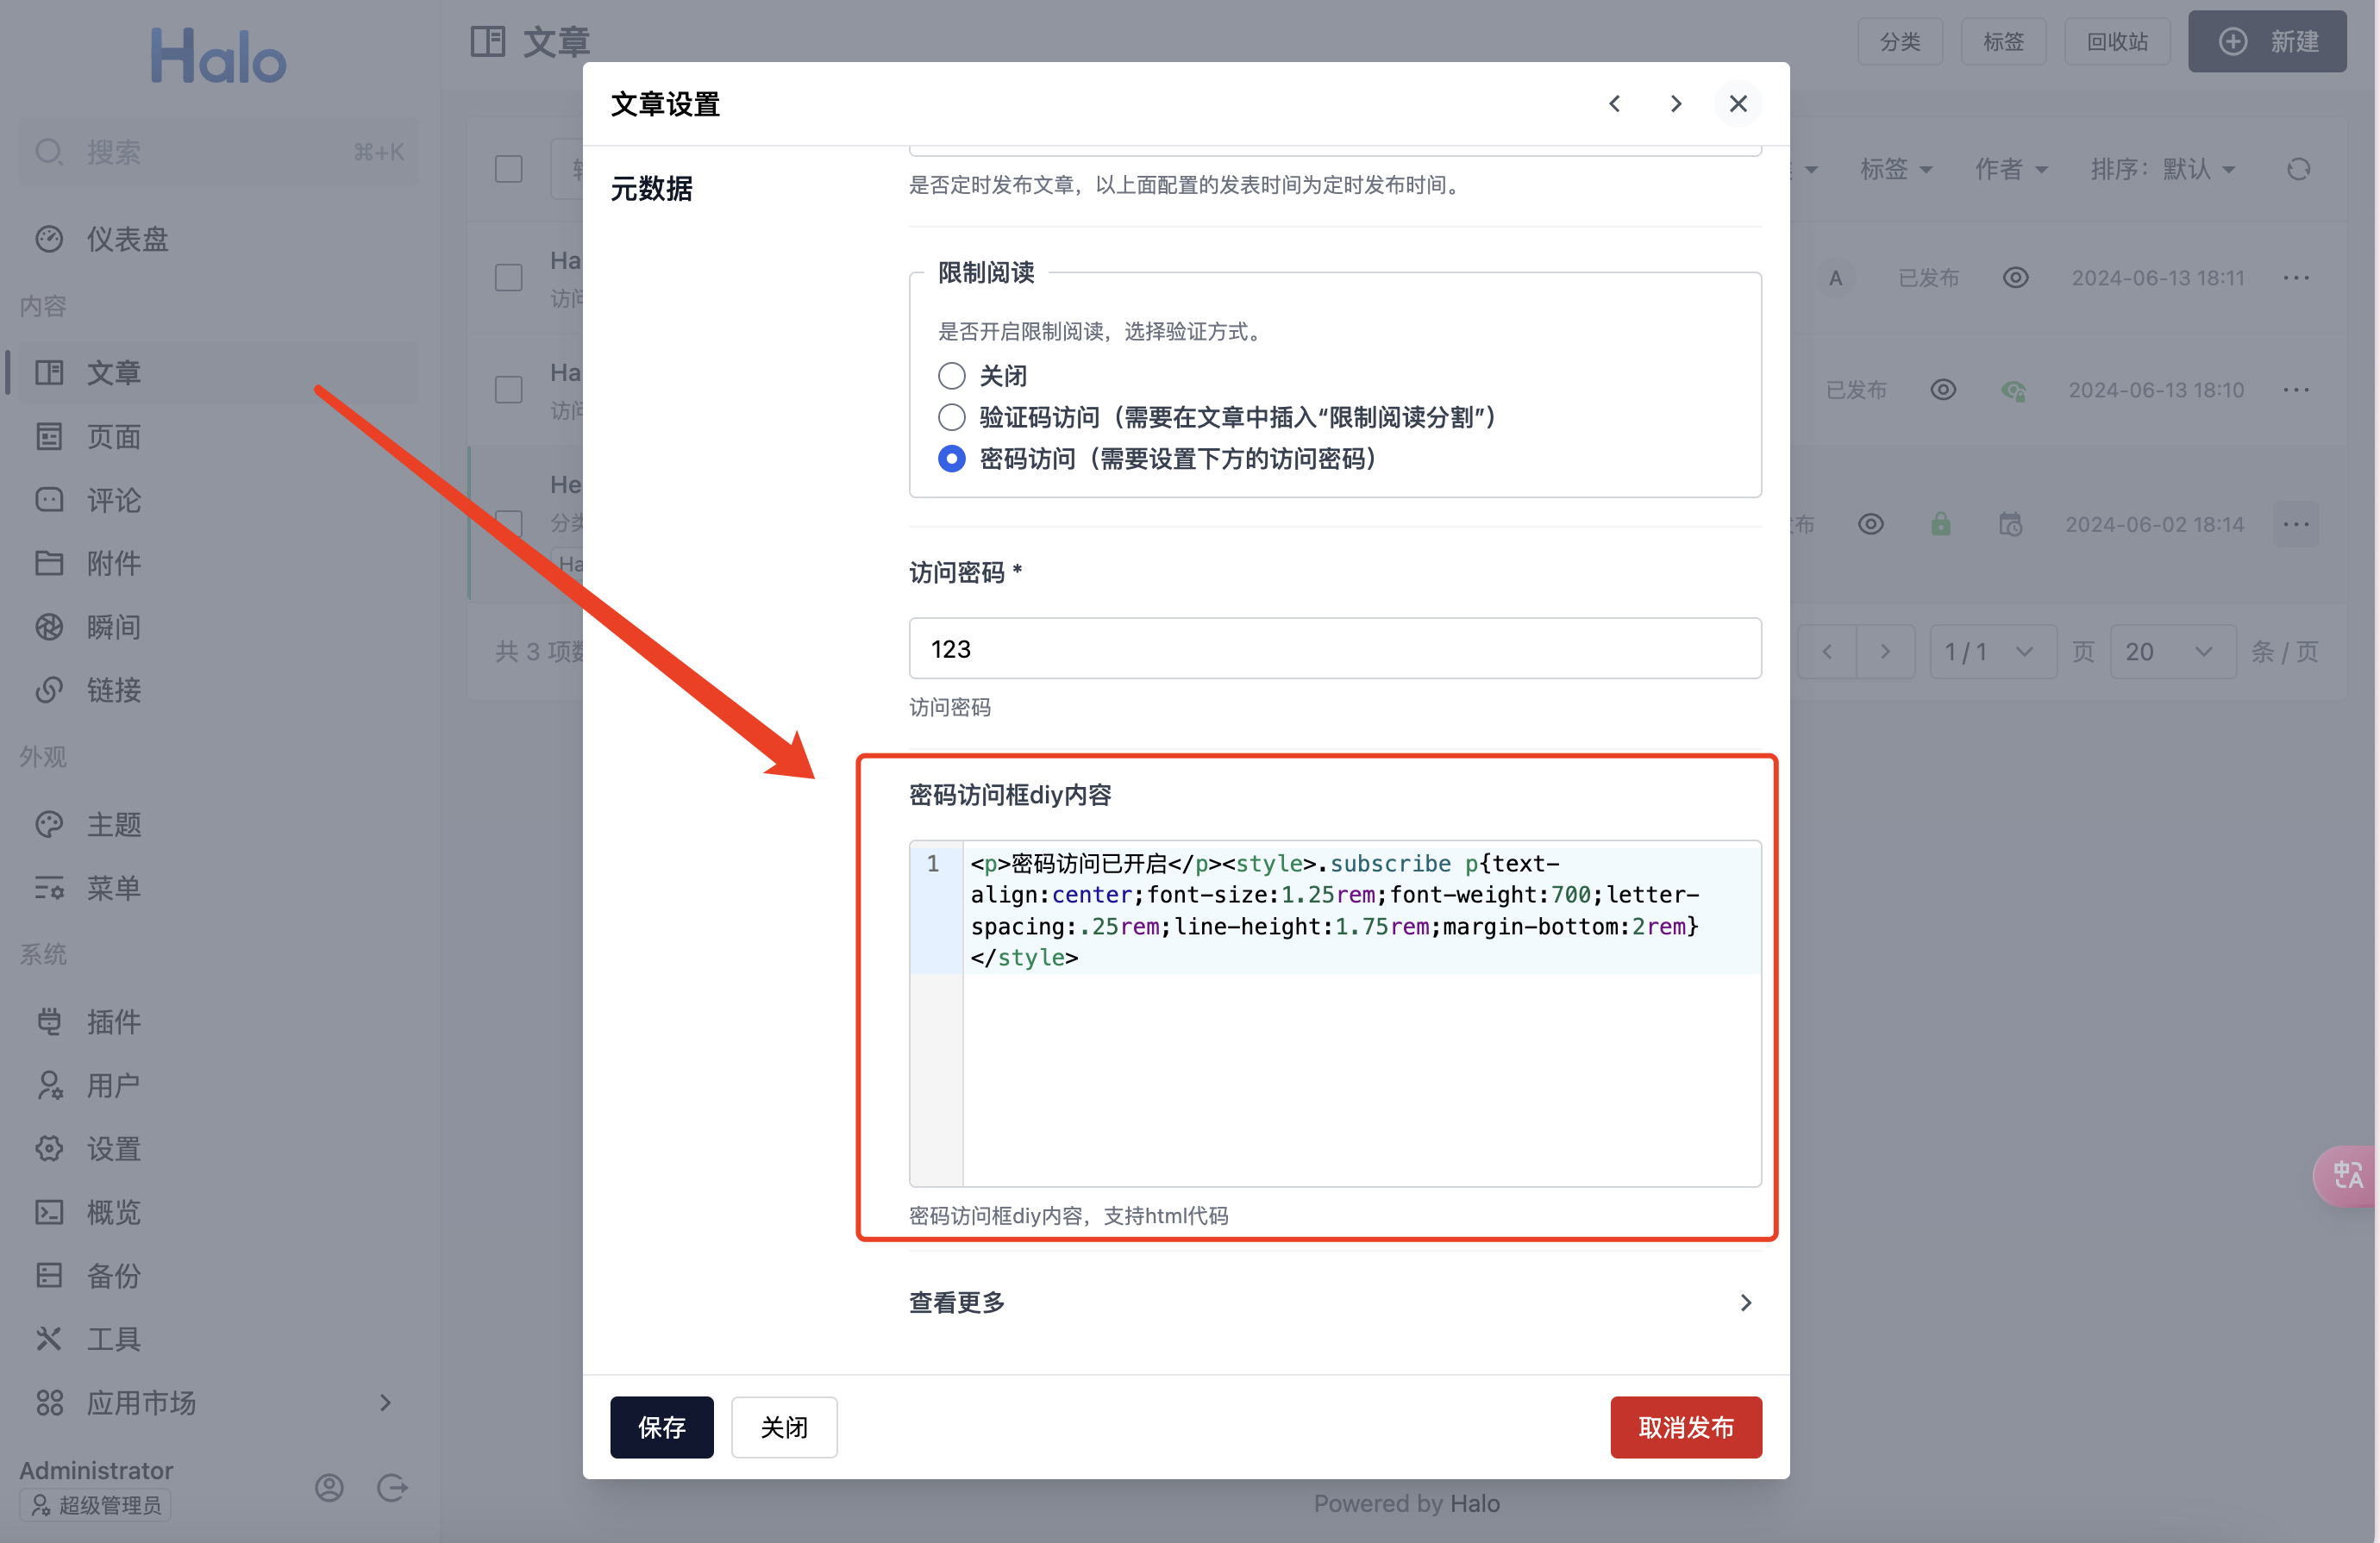2380x1543 pixels.
Task: Open the user profile icon at the sidebar bottom
Action: pos(329,1488)
